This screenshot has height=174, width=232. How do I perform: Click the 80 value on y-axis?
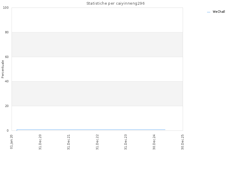[x=7, y=32]
